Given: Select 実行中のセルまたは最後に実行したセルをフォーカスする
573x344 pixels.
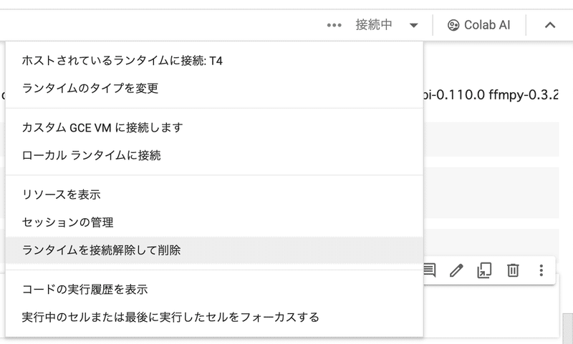Looking at the screenshot, I should click(170, 316).
